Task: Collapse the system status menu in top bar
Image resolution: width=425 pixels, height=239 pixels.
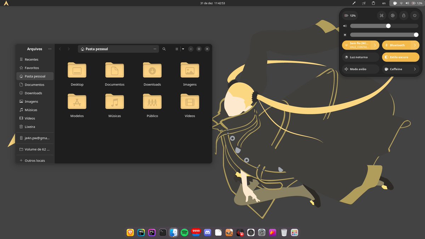Action: [x=407, y=3]
